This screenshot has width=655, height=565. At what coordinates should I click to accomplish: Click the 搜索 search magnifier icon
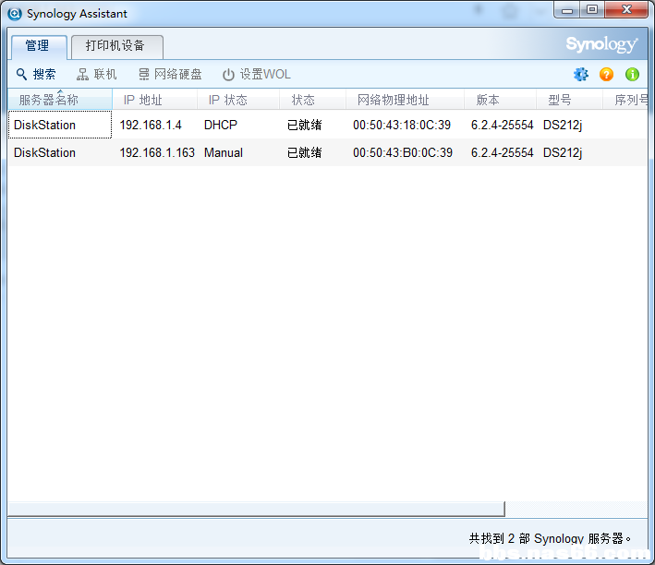[22, 75]
